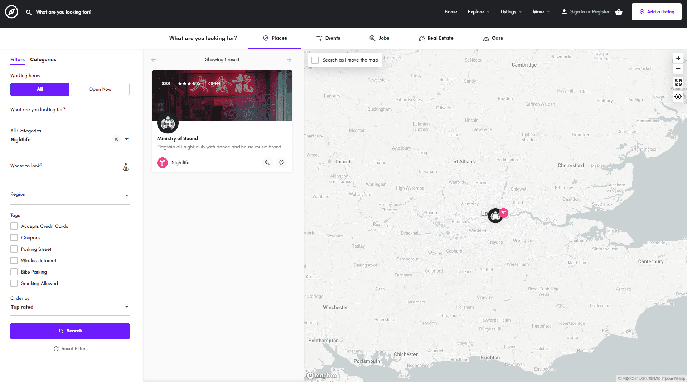This screenshot has height=382, width=687.
Task: Open the shopping basket icon
Action: (x=619, y=12)
